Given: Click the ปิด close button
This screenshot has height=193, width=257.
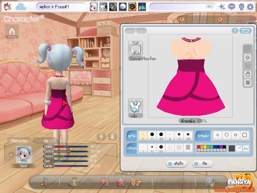Looking at the screenshot, I should tap(203, 164).
